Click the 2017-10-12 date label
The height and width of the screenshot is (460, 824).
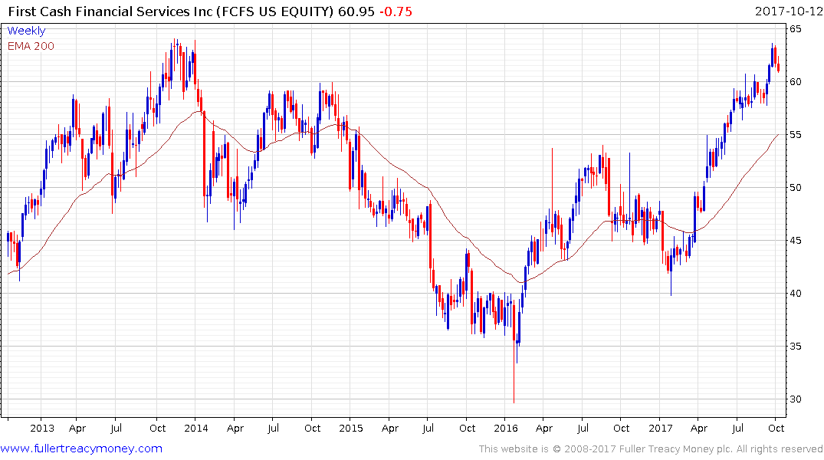point(788,11)
